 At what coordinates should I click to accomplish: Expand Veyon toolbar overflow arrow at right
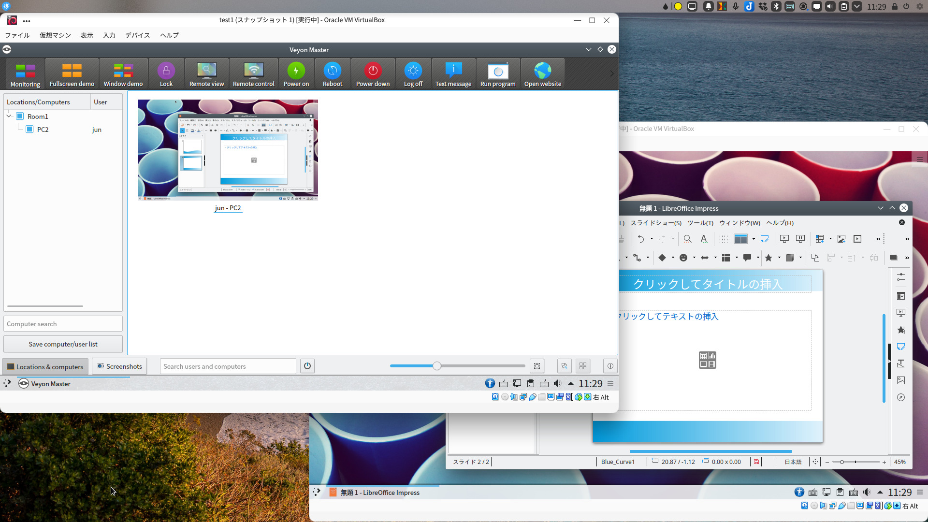[x=612, y=73]
